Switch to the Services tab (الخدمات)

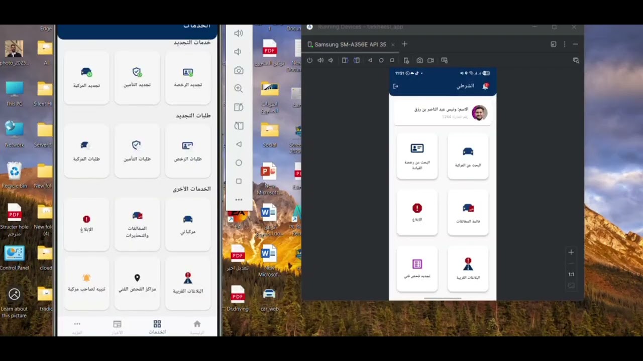click(x=157, y=327)
